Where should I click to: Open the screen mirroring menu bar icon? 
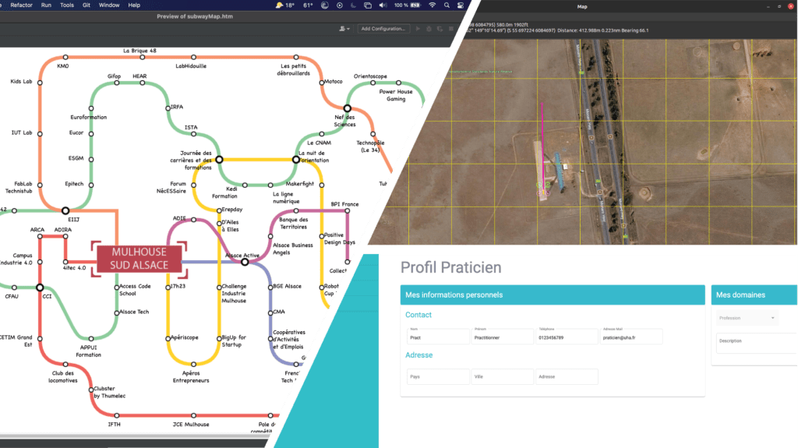pos(368,5)
